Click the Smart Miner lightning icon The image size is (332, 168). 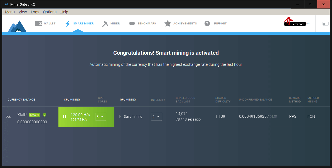tap(68, 24)
